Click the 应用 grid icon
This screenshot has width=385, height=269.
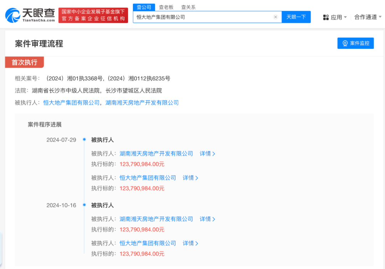326,17
